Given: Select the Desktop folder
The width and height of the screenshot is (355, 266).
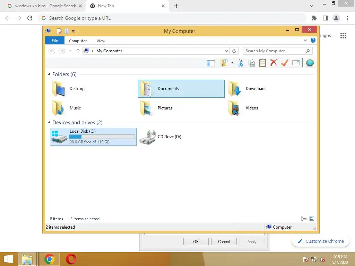Looking at the screenshot, I should tap(93, 89).
